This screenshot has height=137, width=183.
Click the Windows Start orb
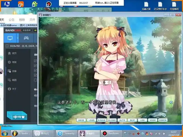[x=5, y=133]
